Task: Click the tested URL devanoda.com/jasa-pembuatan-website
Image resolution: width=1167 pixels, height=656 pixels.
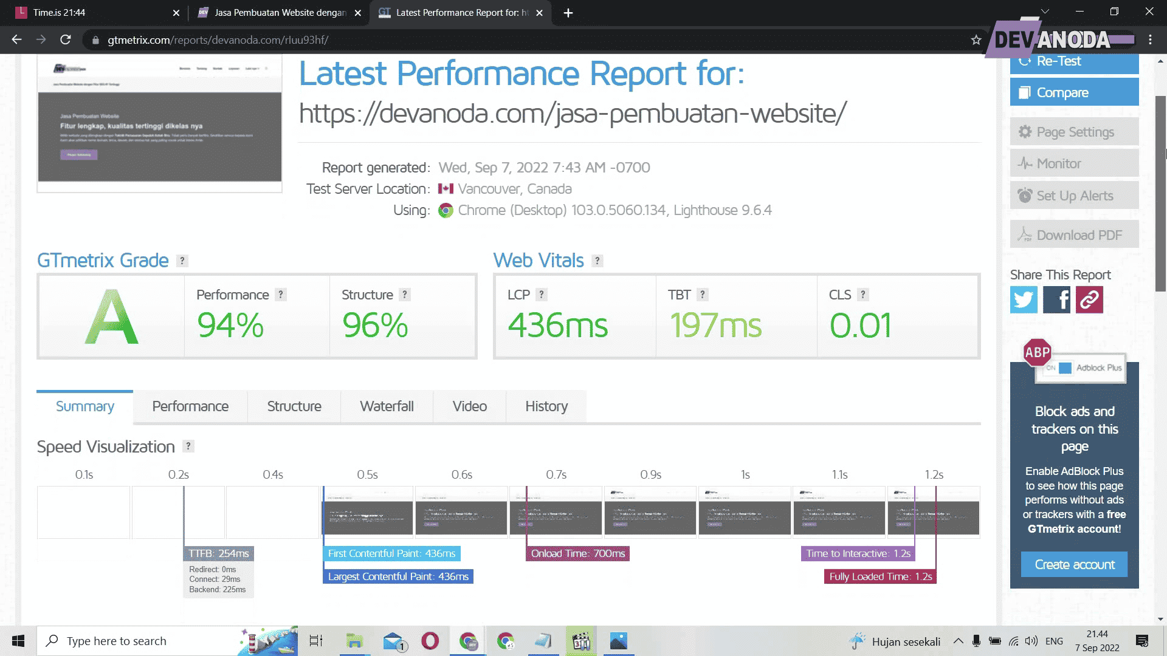Action: pos(573,114)
